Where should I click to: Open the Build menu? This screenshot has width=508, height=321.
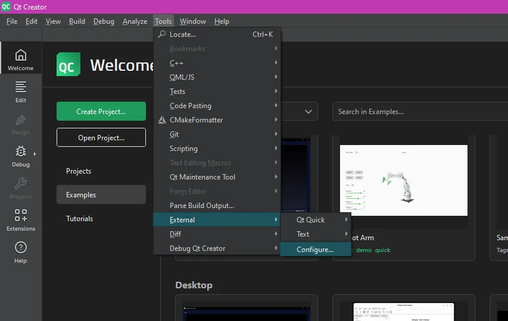pos(77,21)
